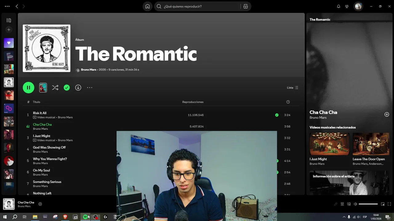Screen dimensions: 394x221
Task: Create a playlist with sidebar plus button
Action: [x=9, y=30]
